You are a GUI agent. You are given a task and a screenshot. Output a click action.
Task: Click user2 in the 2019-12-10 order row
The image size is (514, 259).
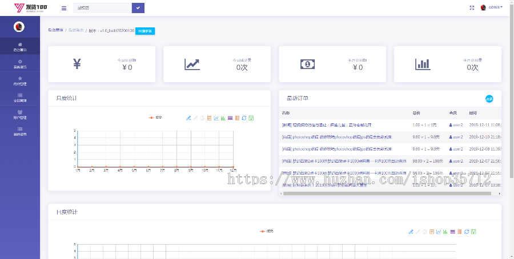(456, 137)
